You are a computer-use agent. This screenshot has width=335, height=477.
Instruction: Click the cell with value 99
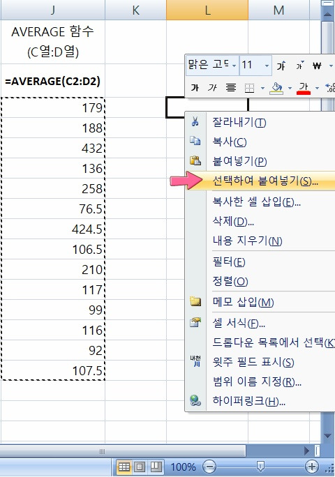53,310
